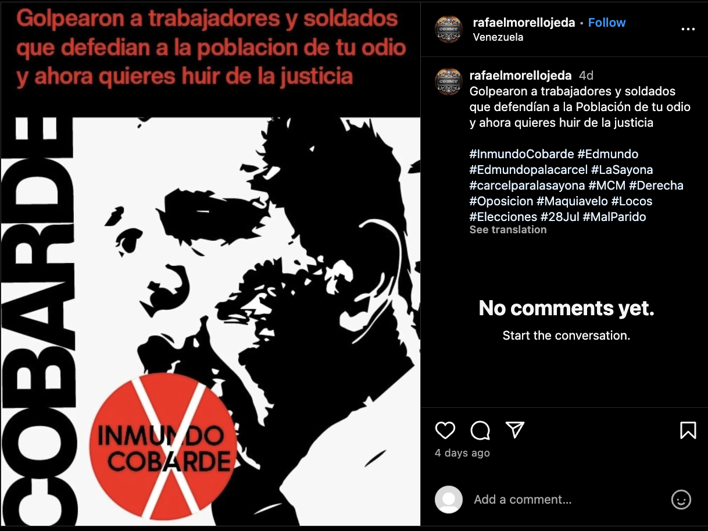Open #Edmundopalacarcel hashtag
The height and width of the screenshot is (531, 708).
(528, 170)
